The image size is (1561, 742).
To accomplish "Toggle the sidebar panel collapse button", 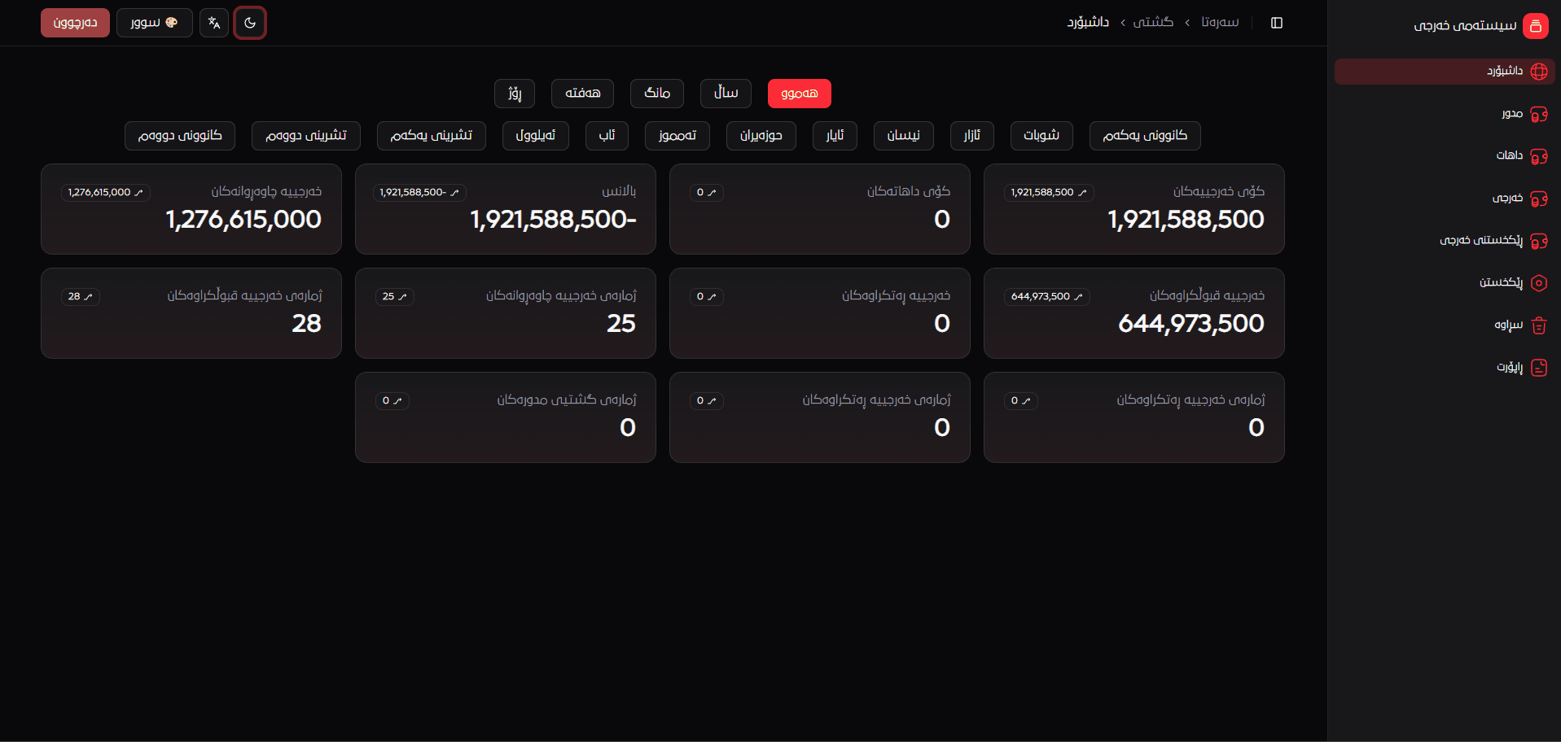I will coord(1276,23).
